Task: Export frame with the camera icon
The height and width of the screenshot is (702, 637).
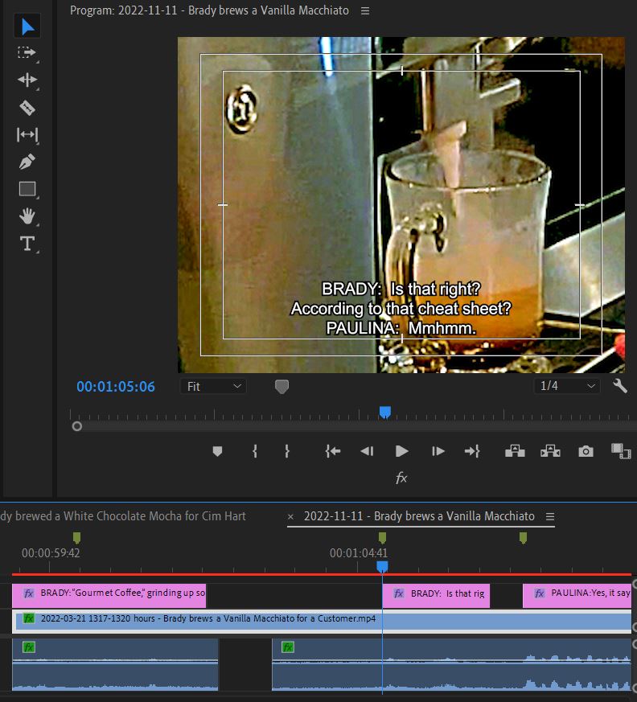Action: click(586, 451)
